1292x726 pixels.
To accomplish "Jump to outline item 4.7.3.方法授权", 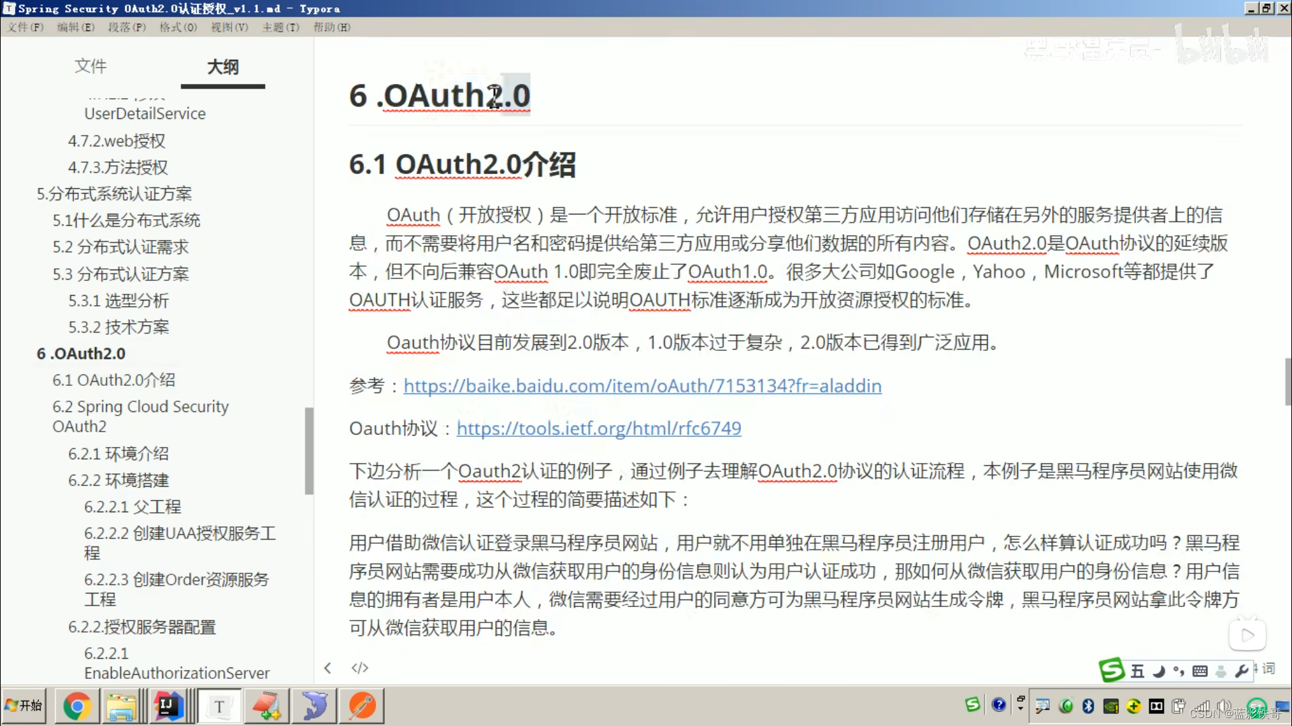I will click(118, 167).
